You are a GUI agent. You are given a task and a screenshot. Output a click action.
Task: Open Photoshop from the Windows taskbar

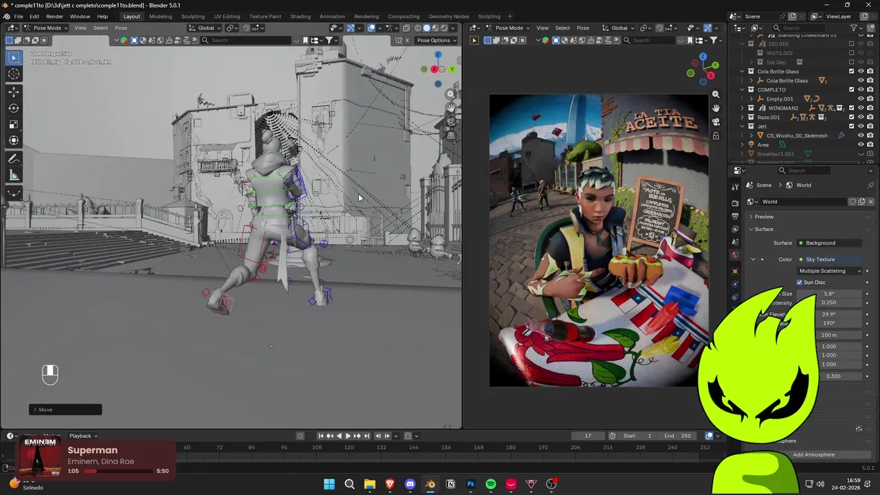470,484
